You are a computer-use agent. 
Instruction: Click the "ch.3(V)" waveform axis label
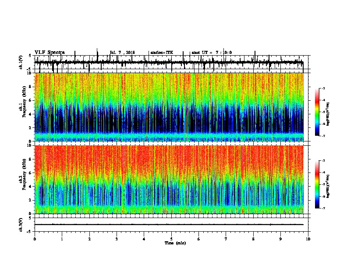click(x=21, y=225)
